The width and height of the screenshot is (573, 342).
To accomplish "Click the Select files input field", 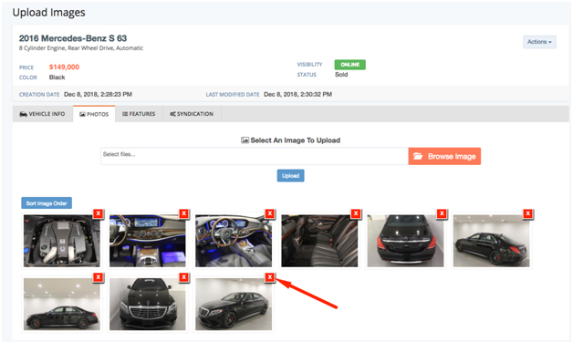I will [x=255, y=156].
